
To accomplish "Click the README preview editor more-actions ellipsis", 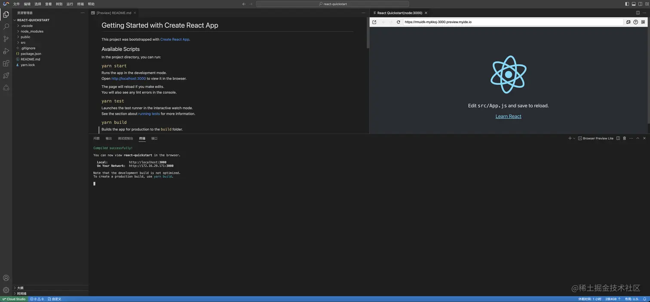I will [x=363, y=13].
